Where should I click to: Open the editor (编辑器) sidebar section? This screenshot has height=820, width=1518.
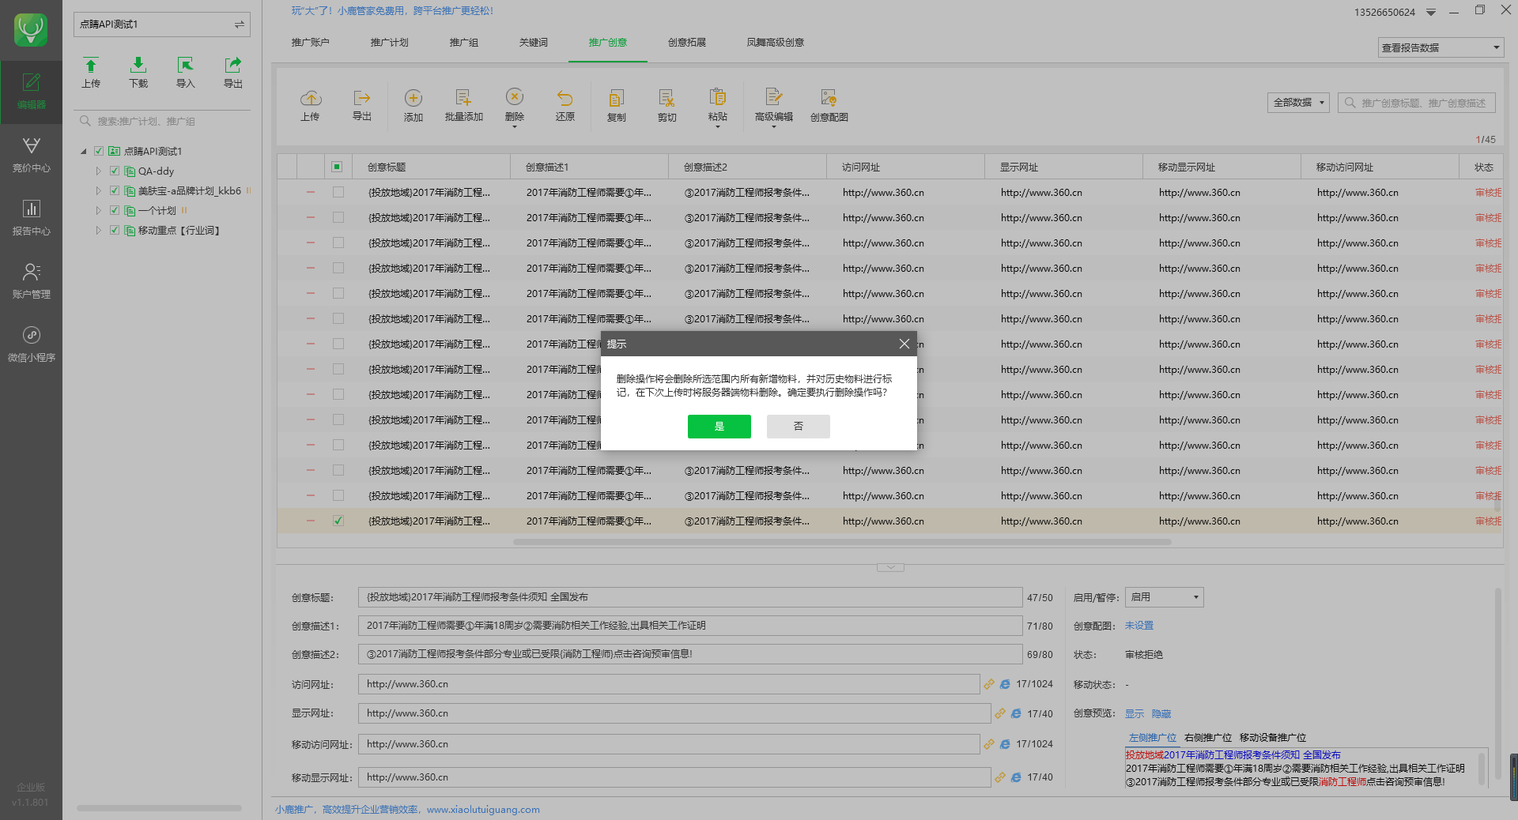point(31,92)
